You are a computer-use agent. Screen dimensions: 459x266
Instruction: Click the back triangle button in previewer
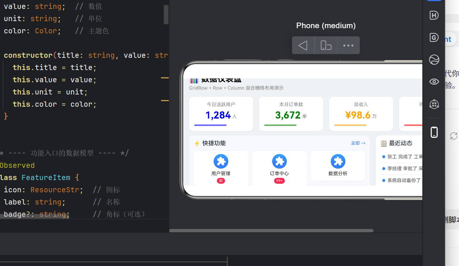303,45
